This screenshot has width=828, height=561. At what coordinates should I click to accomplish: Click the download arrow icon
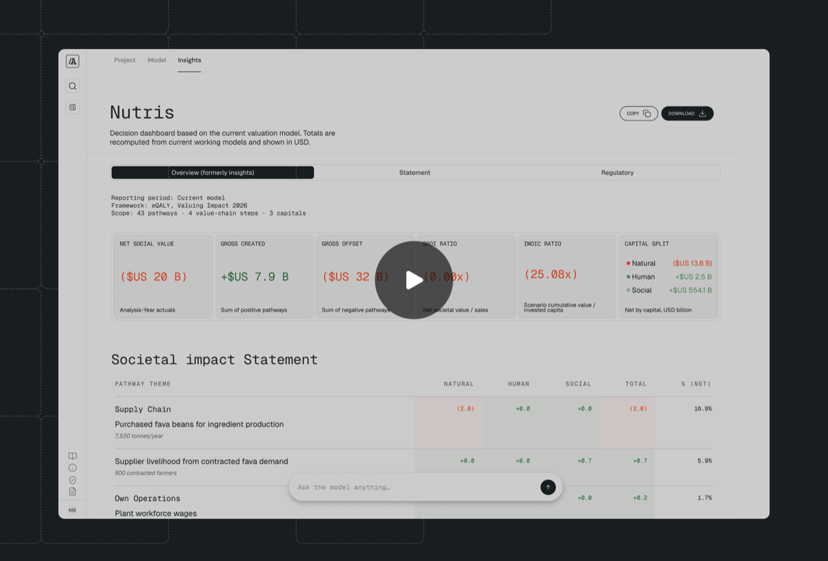coord(702,114)
